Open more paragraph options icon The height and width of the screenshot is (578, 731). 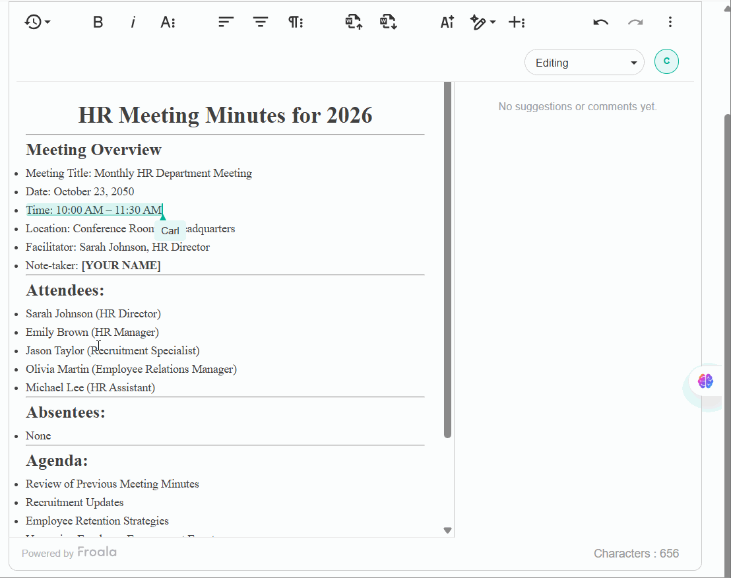[x=296, y=22]
